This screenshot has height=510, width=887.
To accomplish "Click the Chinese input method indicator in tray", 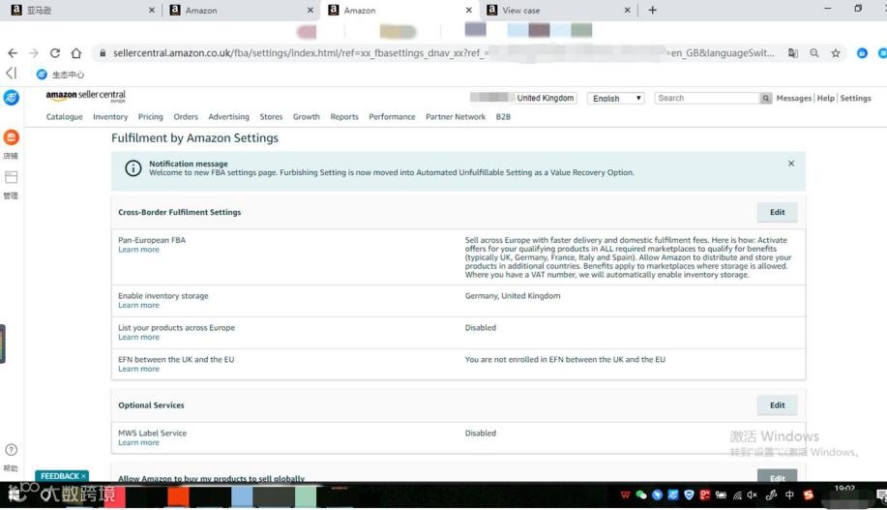I will click(789, 495).
